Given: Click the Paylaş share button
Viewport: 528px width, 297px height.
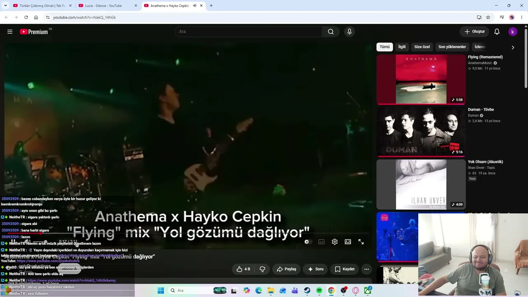Looking at the screenshot, I should (287, 269).
